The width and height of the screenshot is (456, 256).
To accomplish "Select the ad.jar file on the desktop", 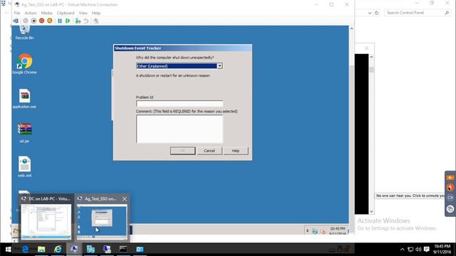I will 24,133.
